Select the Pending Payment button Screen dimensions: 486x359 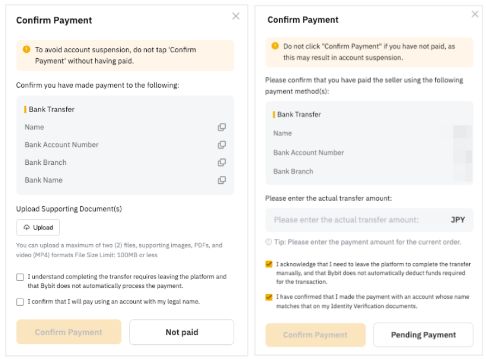[423, 335]
